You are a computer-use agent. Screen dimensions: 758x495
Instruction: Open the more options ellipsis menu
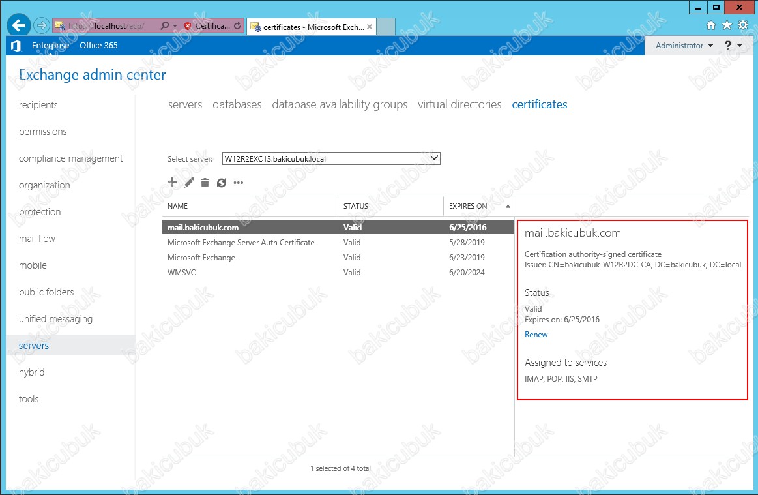[x=239, y=183]
